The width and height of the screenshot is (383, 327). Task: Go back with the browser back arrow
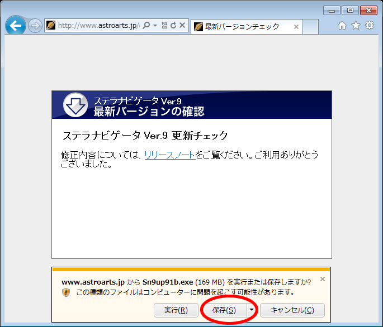[16, 25]
